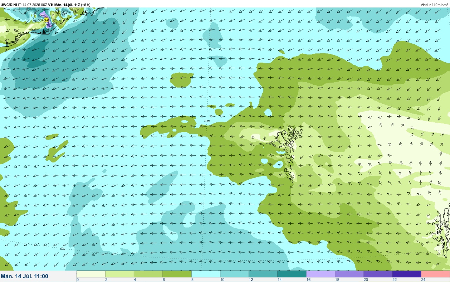Choose the dark teal 14–16 legend swatch
This screenshot has width=450, height=282.
coord(292,274)
